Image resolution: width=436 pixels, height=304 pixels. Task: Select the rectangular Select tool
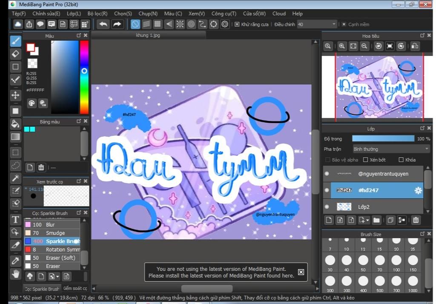pos(16,152)
